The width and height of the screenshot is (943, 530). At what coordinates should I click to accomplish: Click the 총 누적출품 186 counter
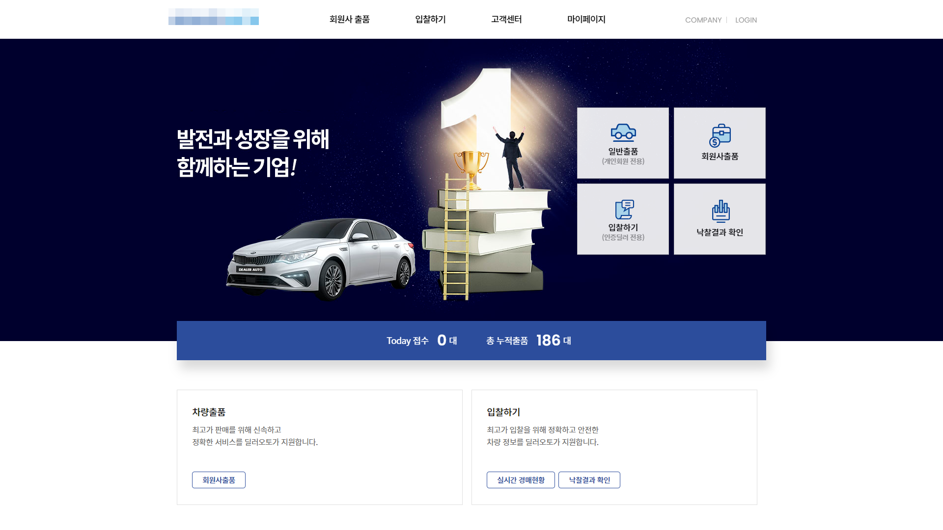click(528, 340)
